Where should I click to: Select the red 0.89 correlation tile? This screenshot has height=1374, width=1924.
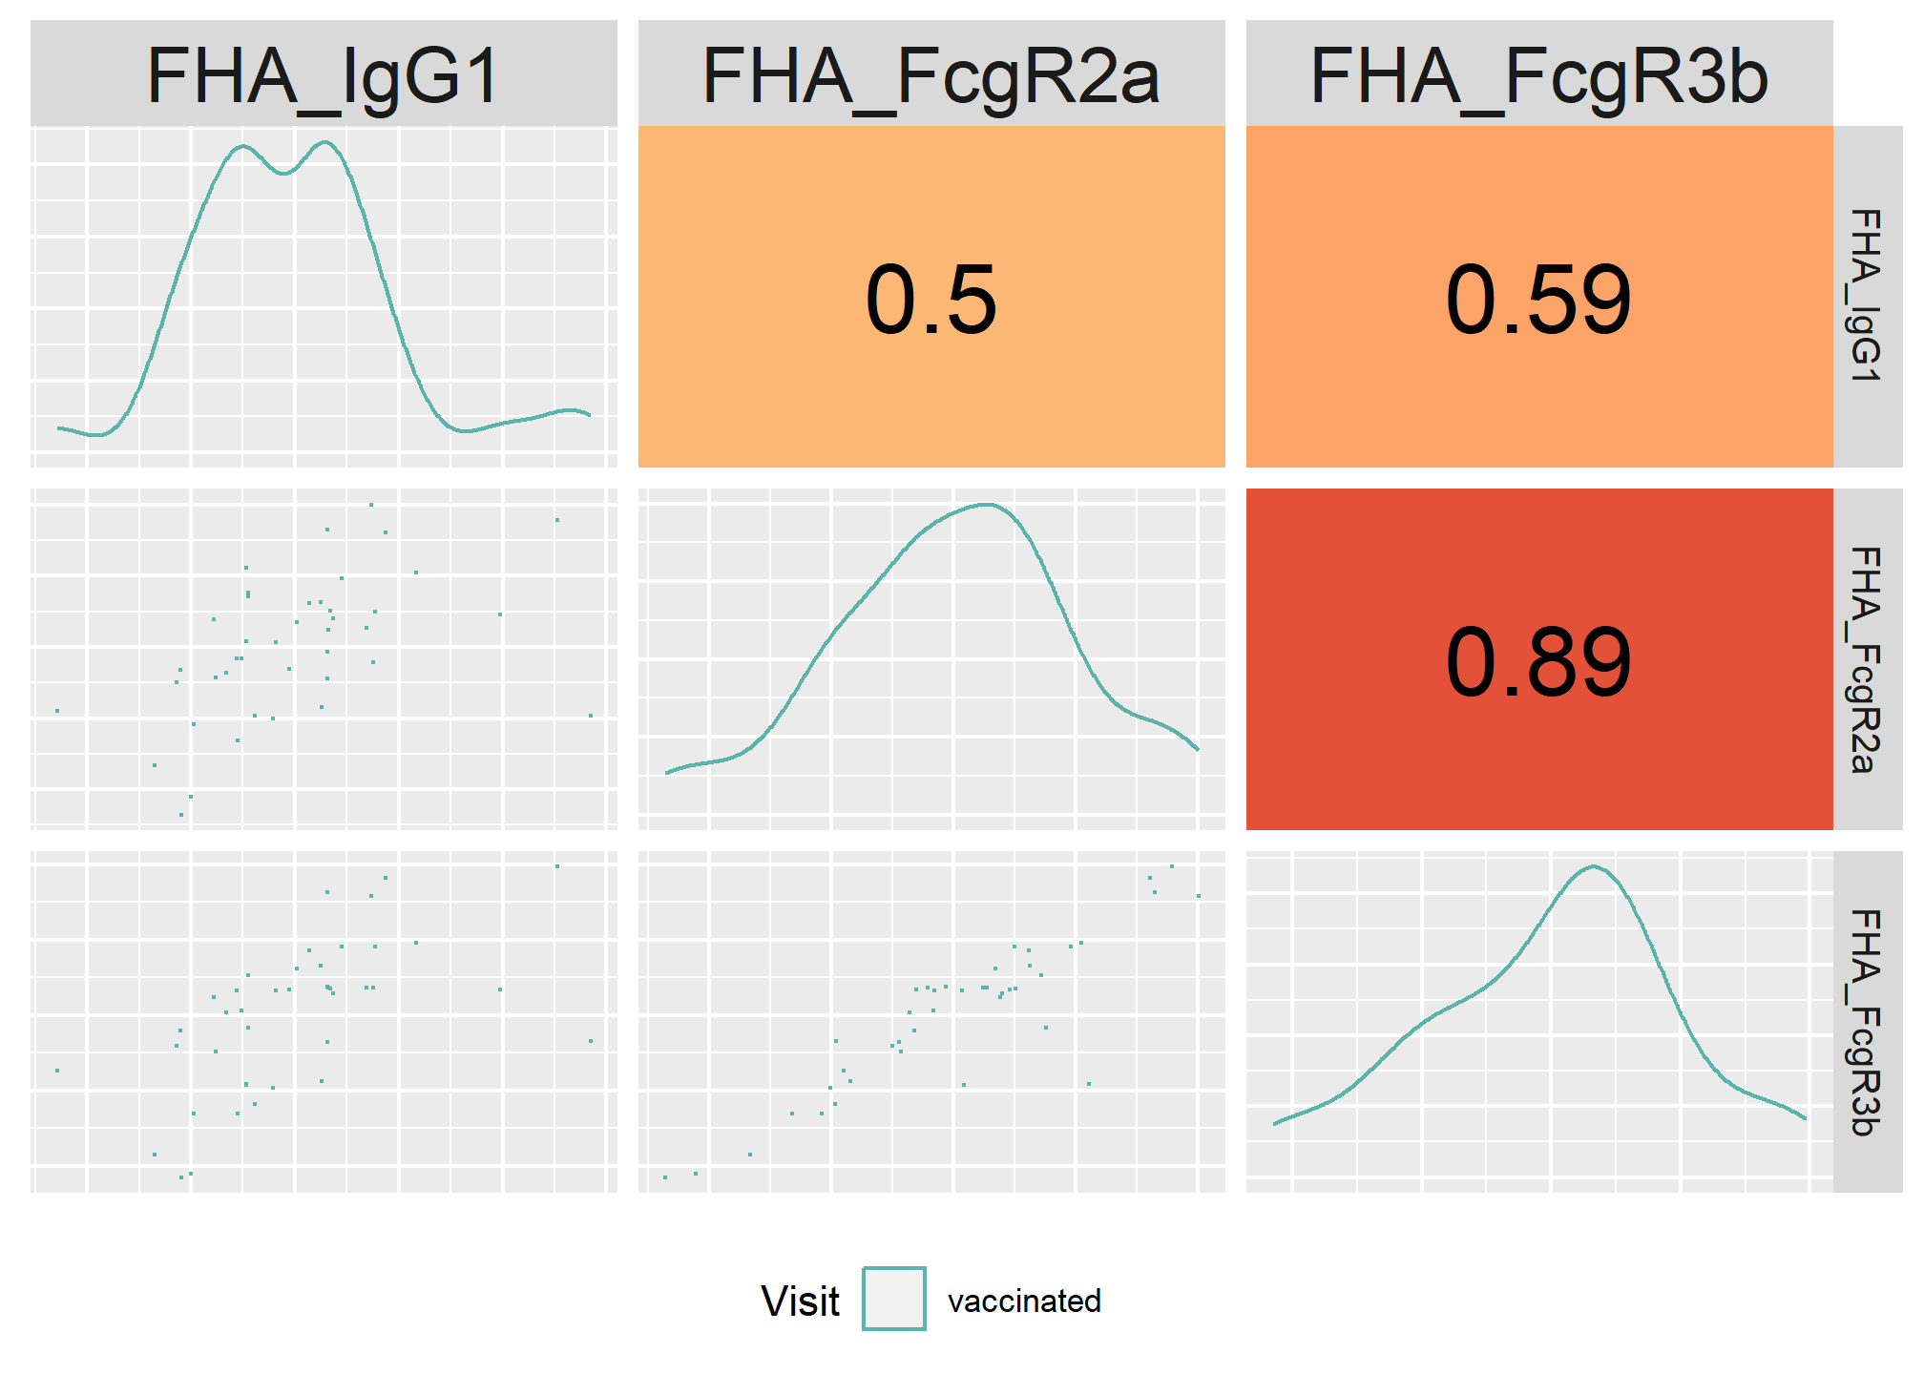(1539, 659)
